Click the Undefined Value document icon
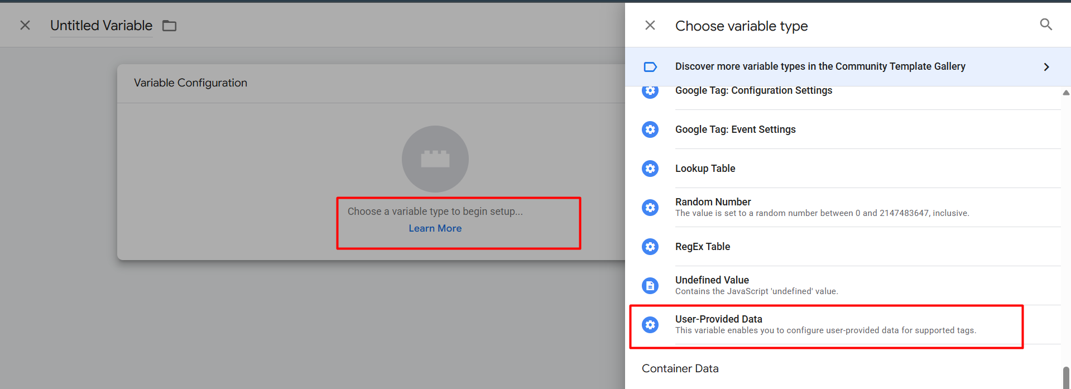This screenshot has height=389, width=1071. [x=650, y=286]
